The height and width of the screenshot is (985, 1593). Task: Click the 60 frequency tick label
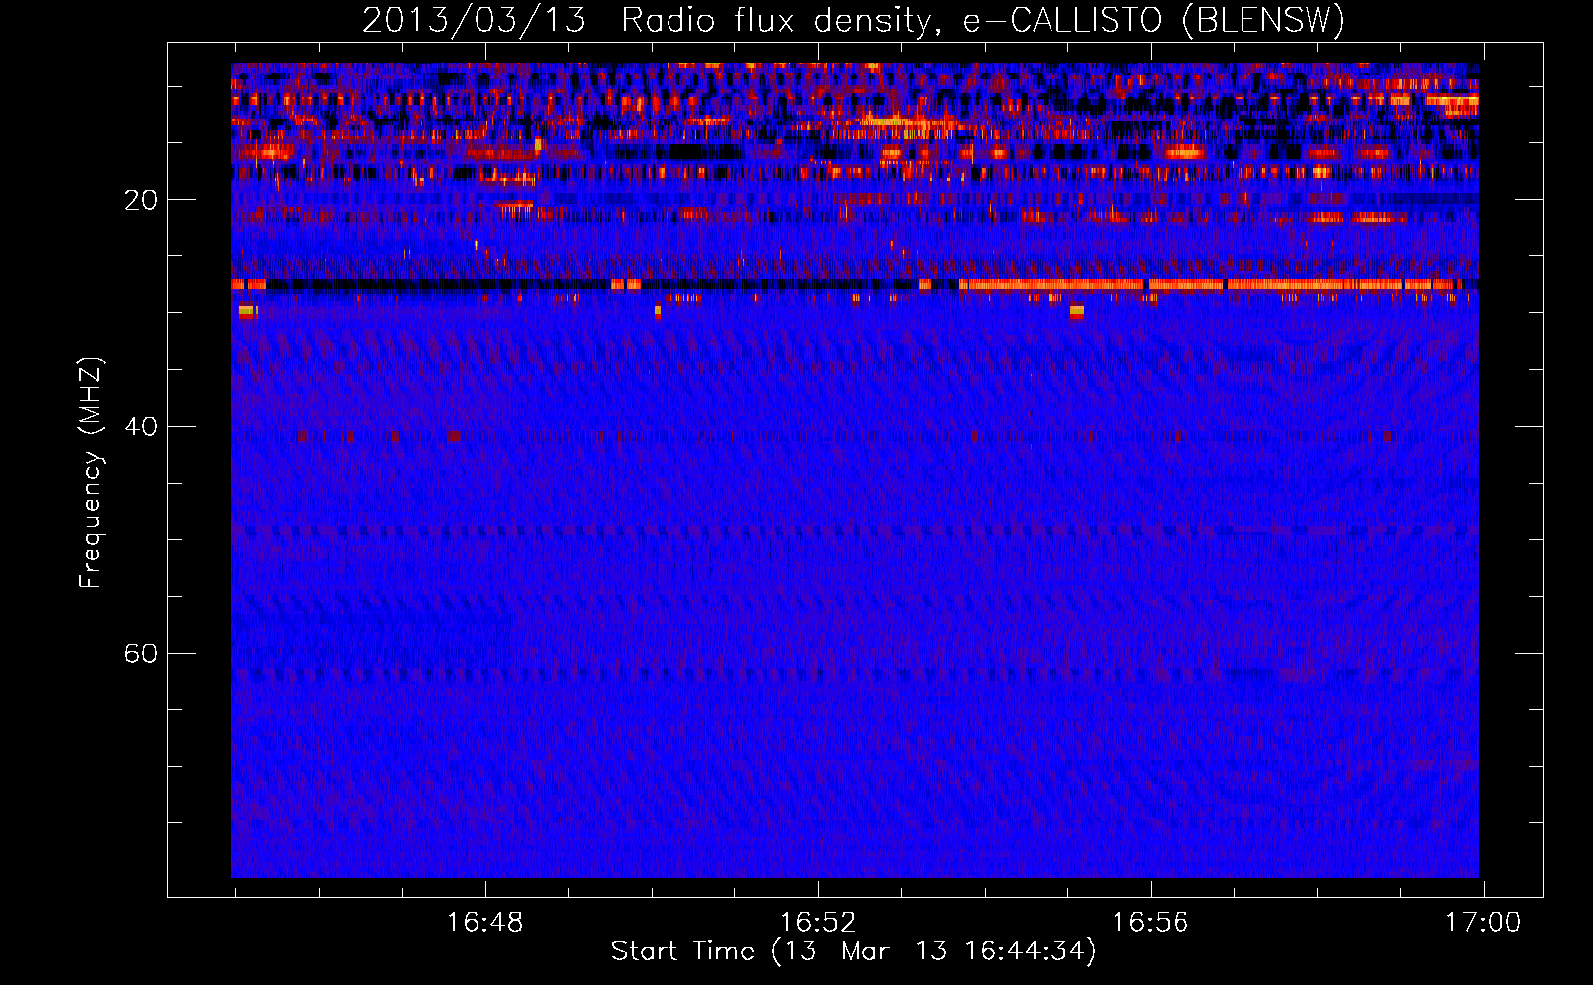[141, 653]
